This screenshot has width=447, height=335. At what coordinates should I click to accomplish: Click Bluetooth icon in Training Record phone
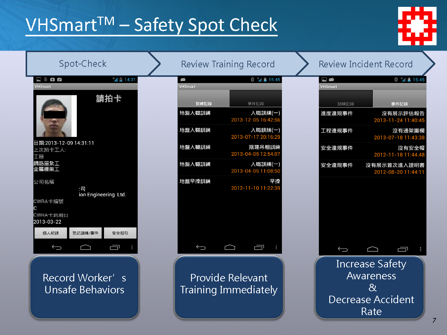click(252, 80)
